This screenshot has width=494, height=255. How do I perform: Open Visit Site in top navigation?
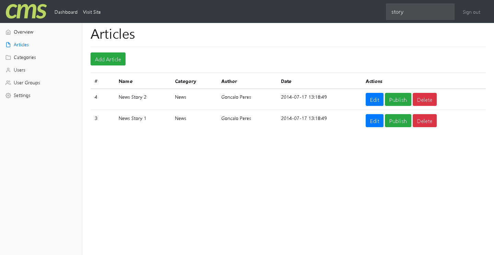(x=92, y=12)
